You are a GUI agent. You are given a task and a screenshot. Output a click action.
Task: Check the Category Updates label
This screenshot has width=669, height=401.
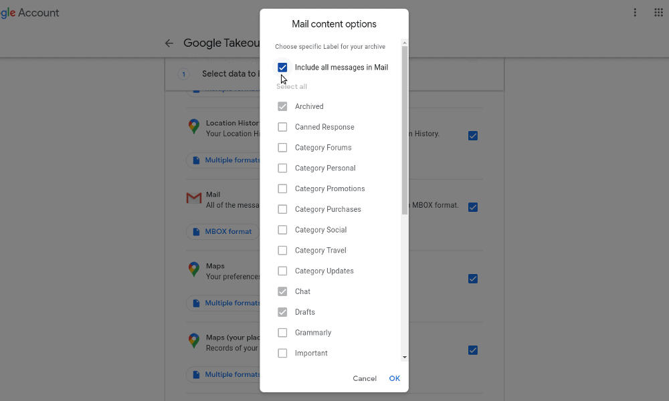[x=282, y=271]
